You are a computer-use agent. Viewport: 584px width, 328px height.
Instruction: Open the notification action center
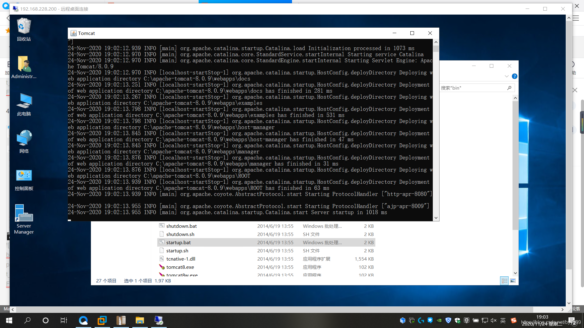pos(572,320)
